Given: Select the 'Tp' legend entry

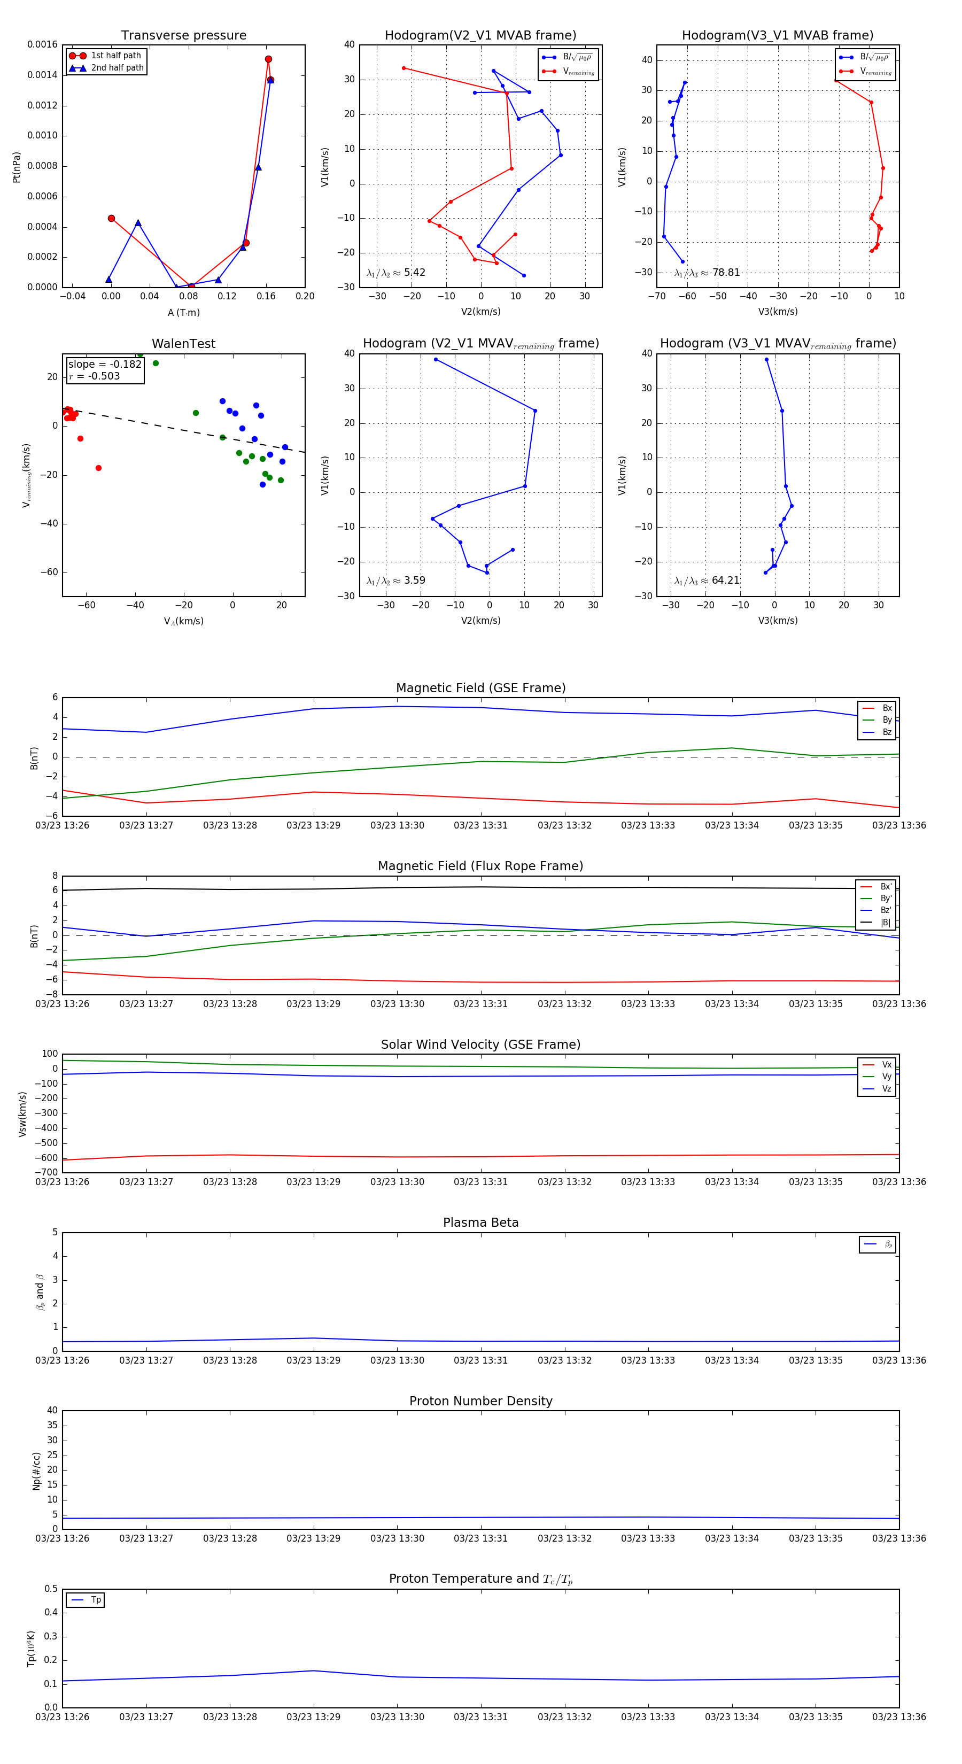Looking at the screenshot, I should click(86, 1600).
